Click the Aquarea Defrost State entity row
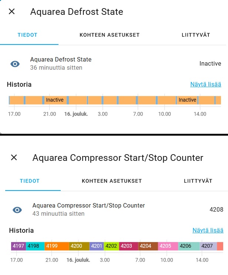The width and height of the screenshot is (228, 275). (111, 64)
